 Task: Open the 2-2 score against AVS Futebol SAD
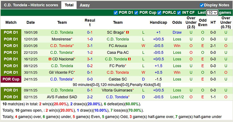[x=90, y=97]
